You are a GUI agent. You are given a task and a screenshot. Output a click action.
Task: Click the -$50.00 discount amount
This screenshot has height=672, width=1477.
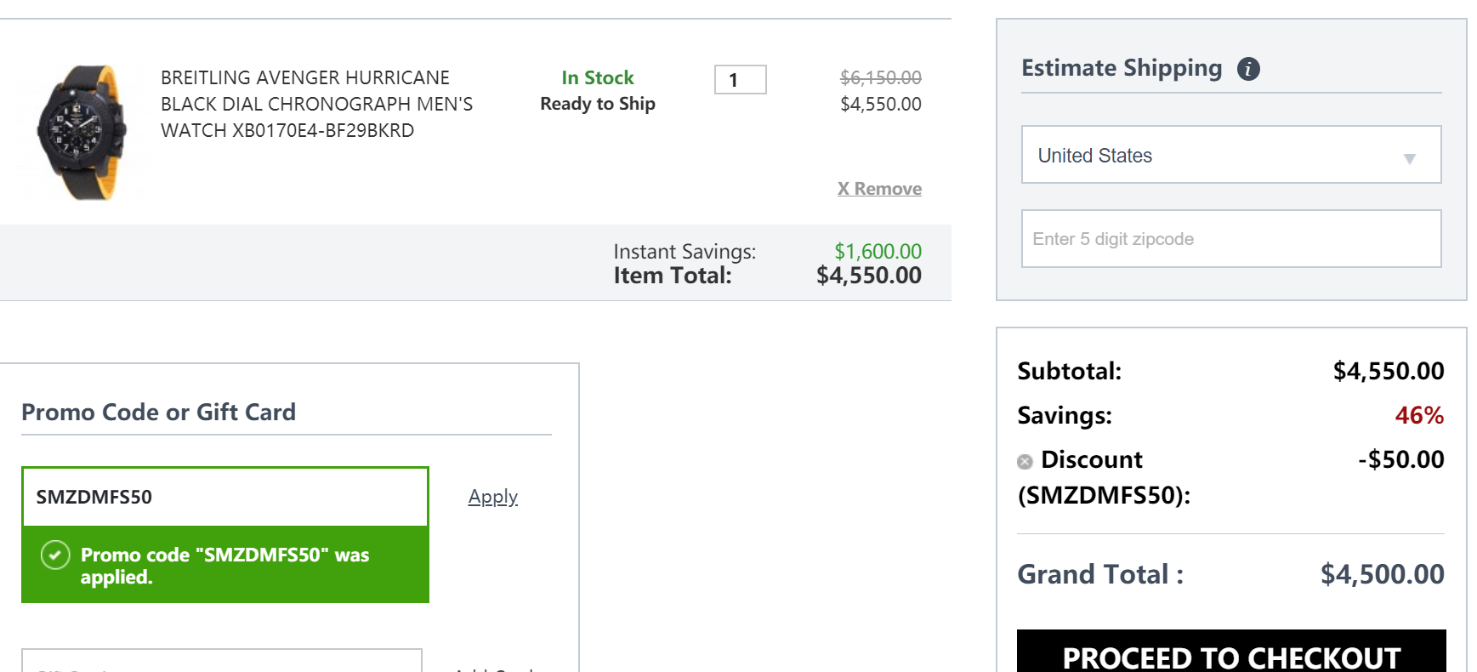point(1401,459)
